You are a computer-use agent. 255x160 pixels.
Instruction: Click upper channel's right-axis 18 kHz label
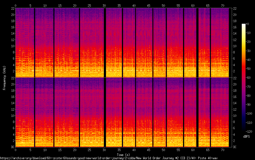pyautogui.click(x=235, y=21)
